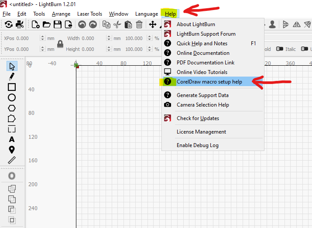Open the Tools menu

pos(39,14)
